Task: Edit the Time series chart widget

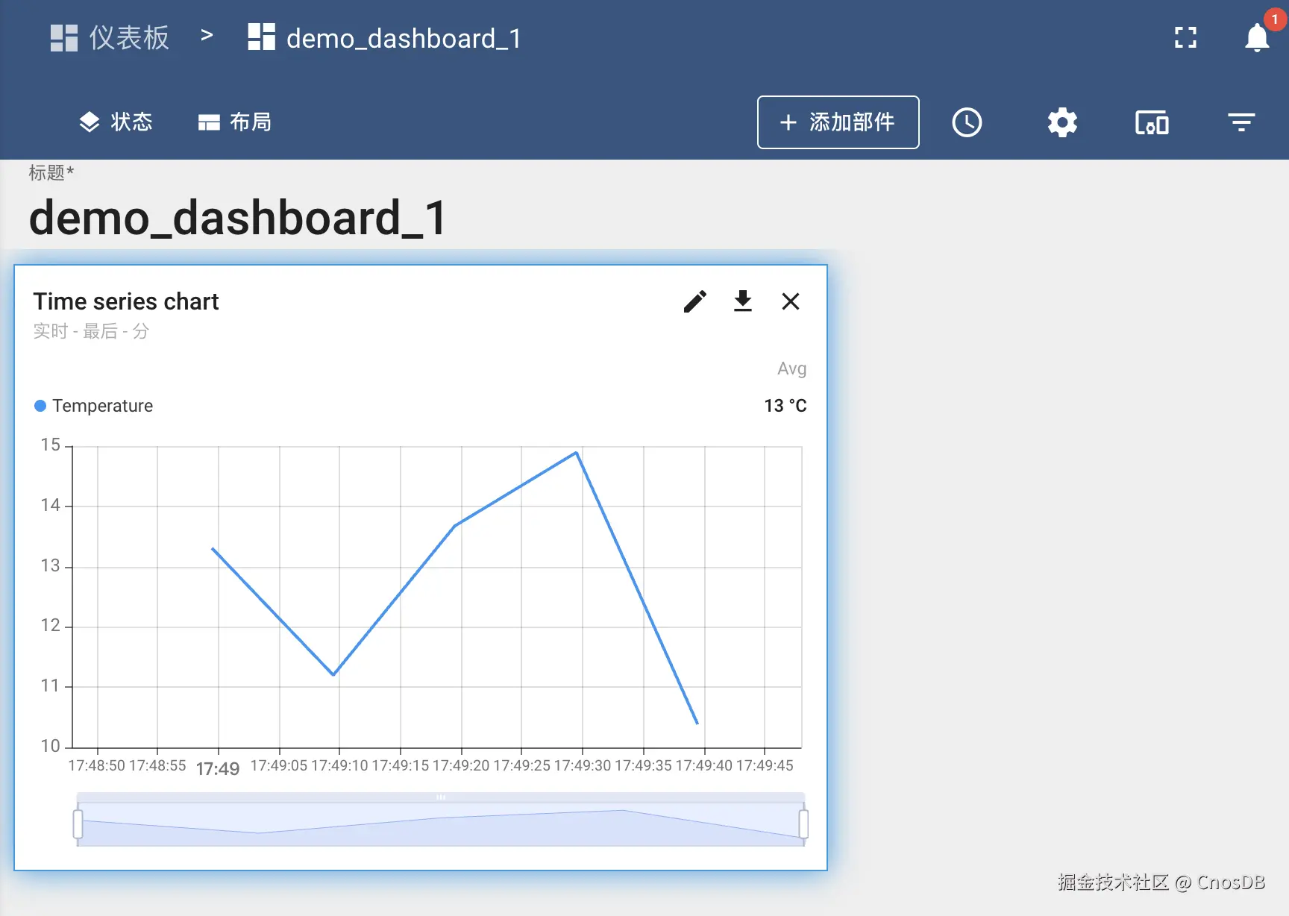Action: click(694, 301)
